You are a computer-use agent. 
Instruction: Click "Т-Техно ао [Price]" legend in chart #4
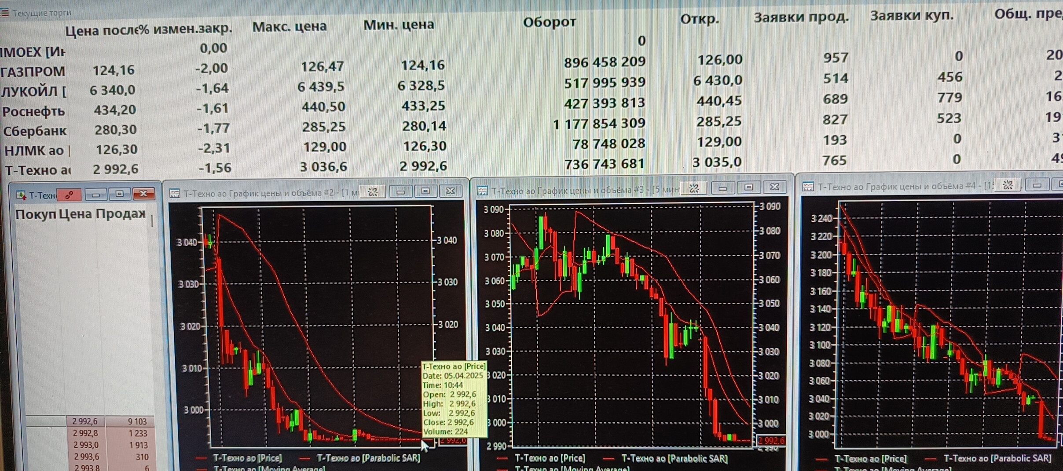(x=871, y=459)
